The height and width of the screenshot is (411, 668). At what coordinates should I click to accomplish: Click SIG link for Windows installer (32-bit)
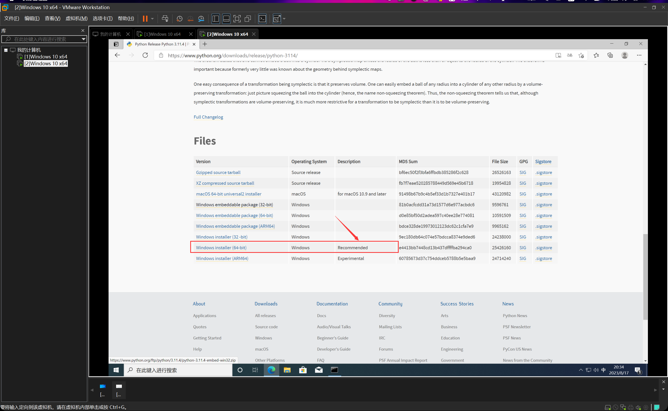[523, 237]
